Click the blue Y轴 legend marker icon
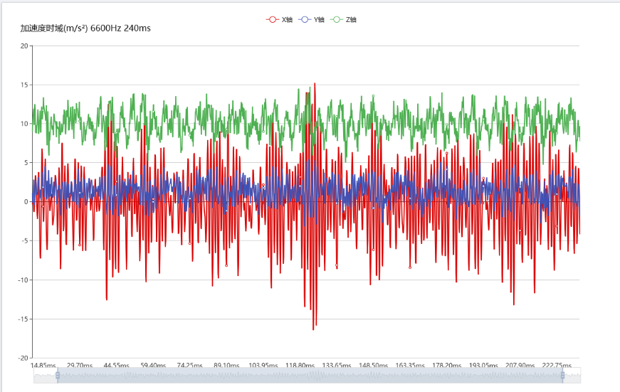 coord(304,19)
